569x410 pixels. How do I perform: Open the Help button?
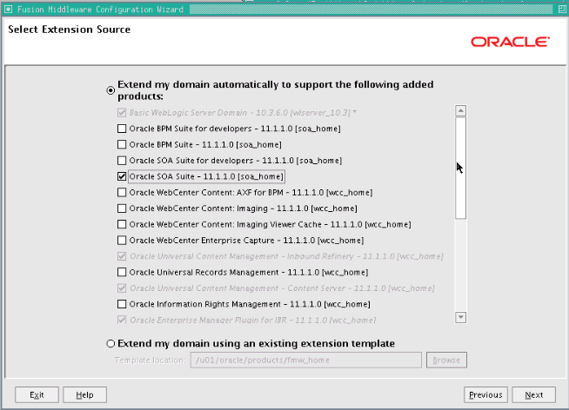[84, 394]
